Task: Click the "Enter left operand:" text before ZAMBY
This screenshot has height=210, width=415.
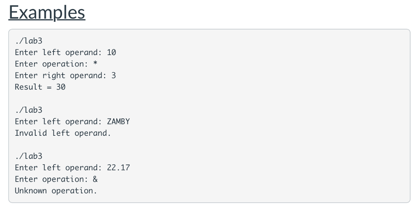Action: pyautogui.click(x=58, y=122)
